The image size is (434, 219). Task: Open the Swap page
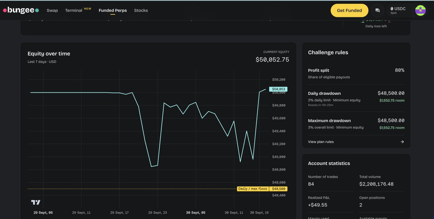pos(52,10)
